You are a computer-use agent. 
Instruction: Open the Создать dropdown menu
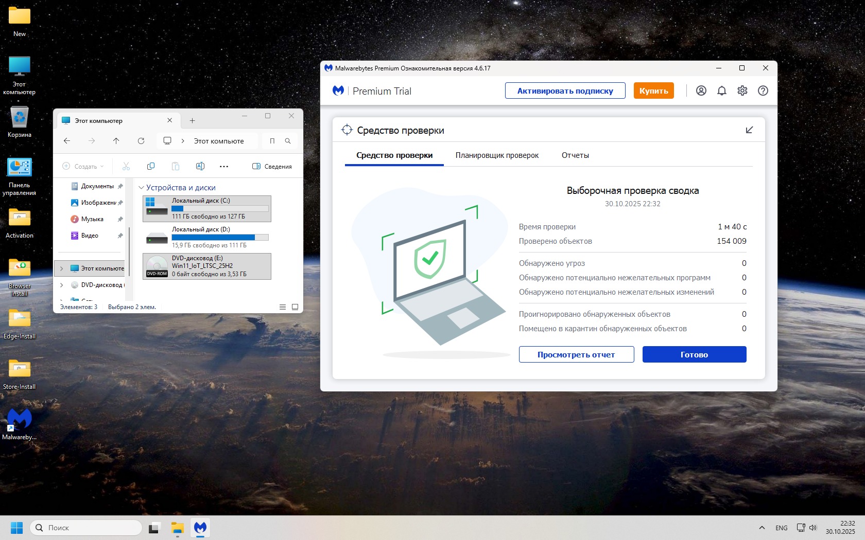tap(83, 166)
